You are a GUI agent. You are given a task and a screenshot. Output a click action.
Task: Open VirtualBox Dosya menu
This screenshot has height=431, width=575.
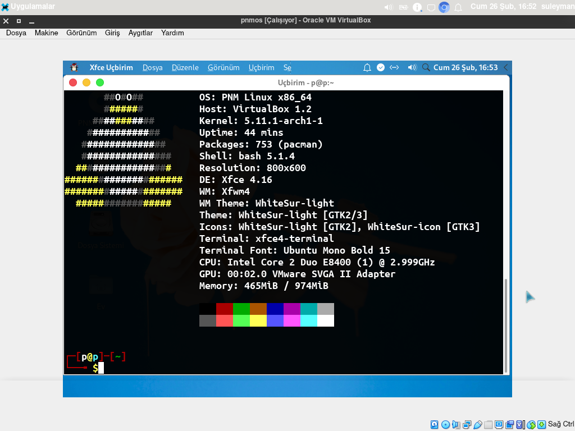point(16,33)
